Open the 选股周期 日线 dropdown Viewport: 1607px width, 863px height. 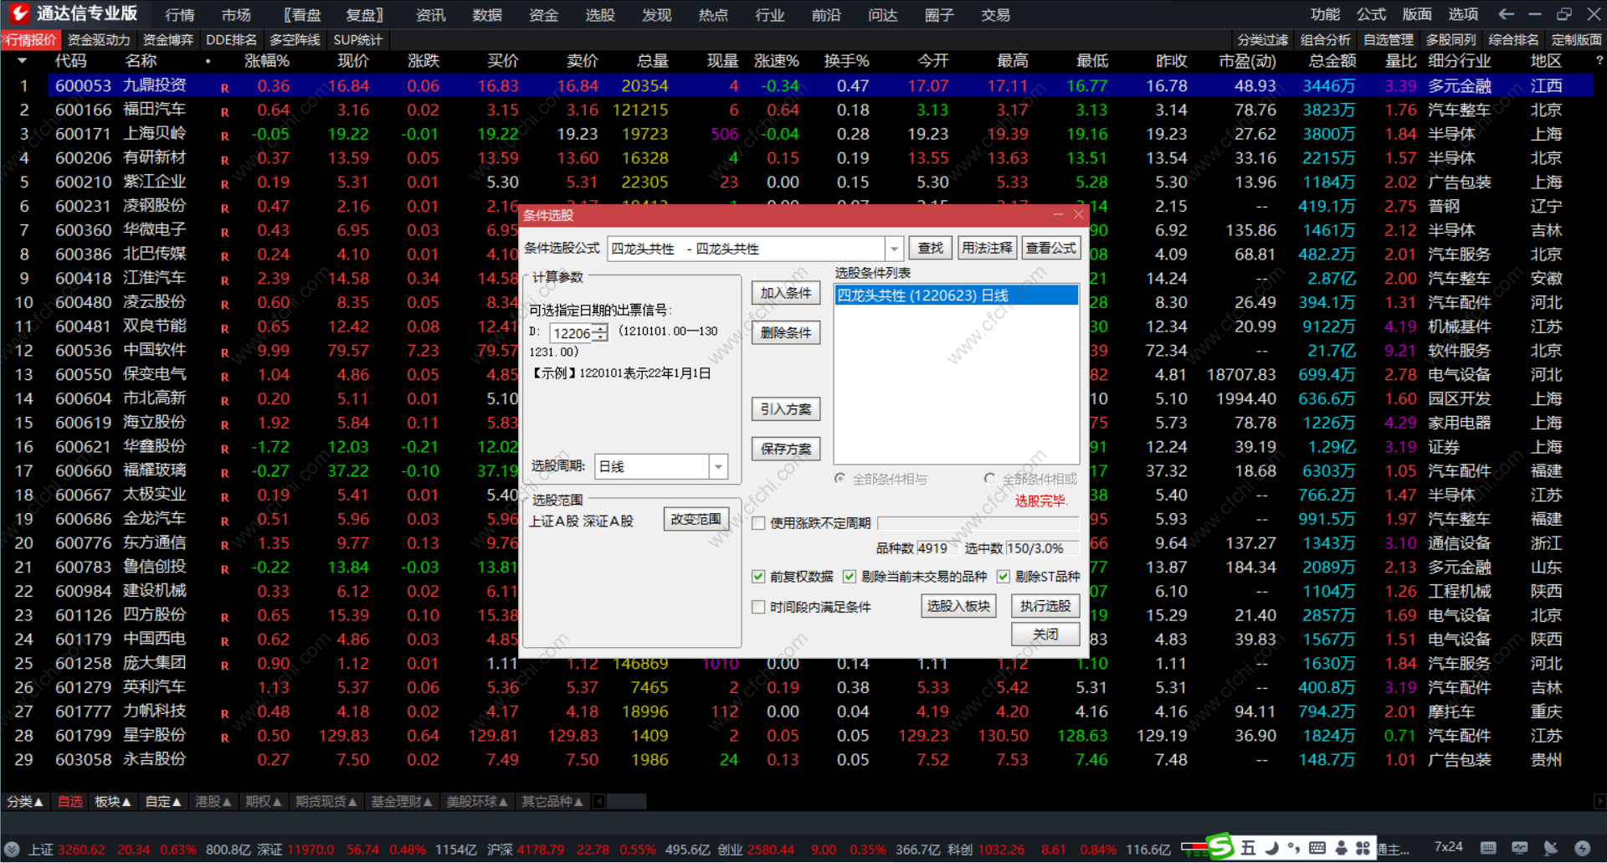click(718, 466)
